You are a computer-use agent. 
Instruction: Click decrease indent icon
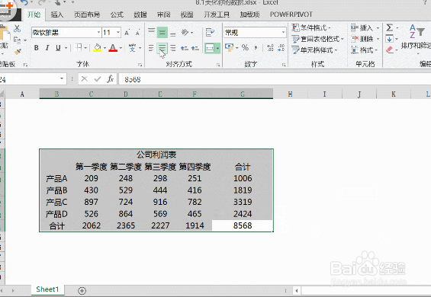[185, 48]
